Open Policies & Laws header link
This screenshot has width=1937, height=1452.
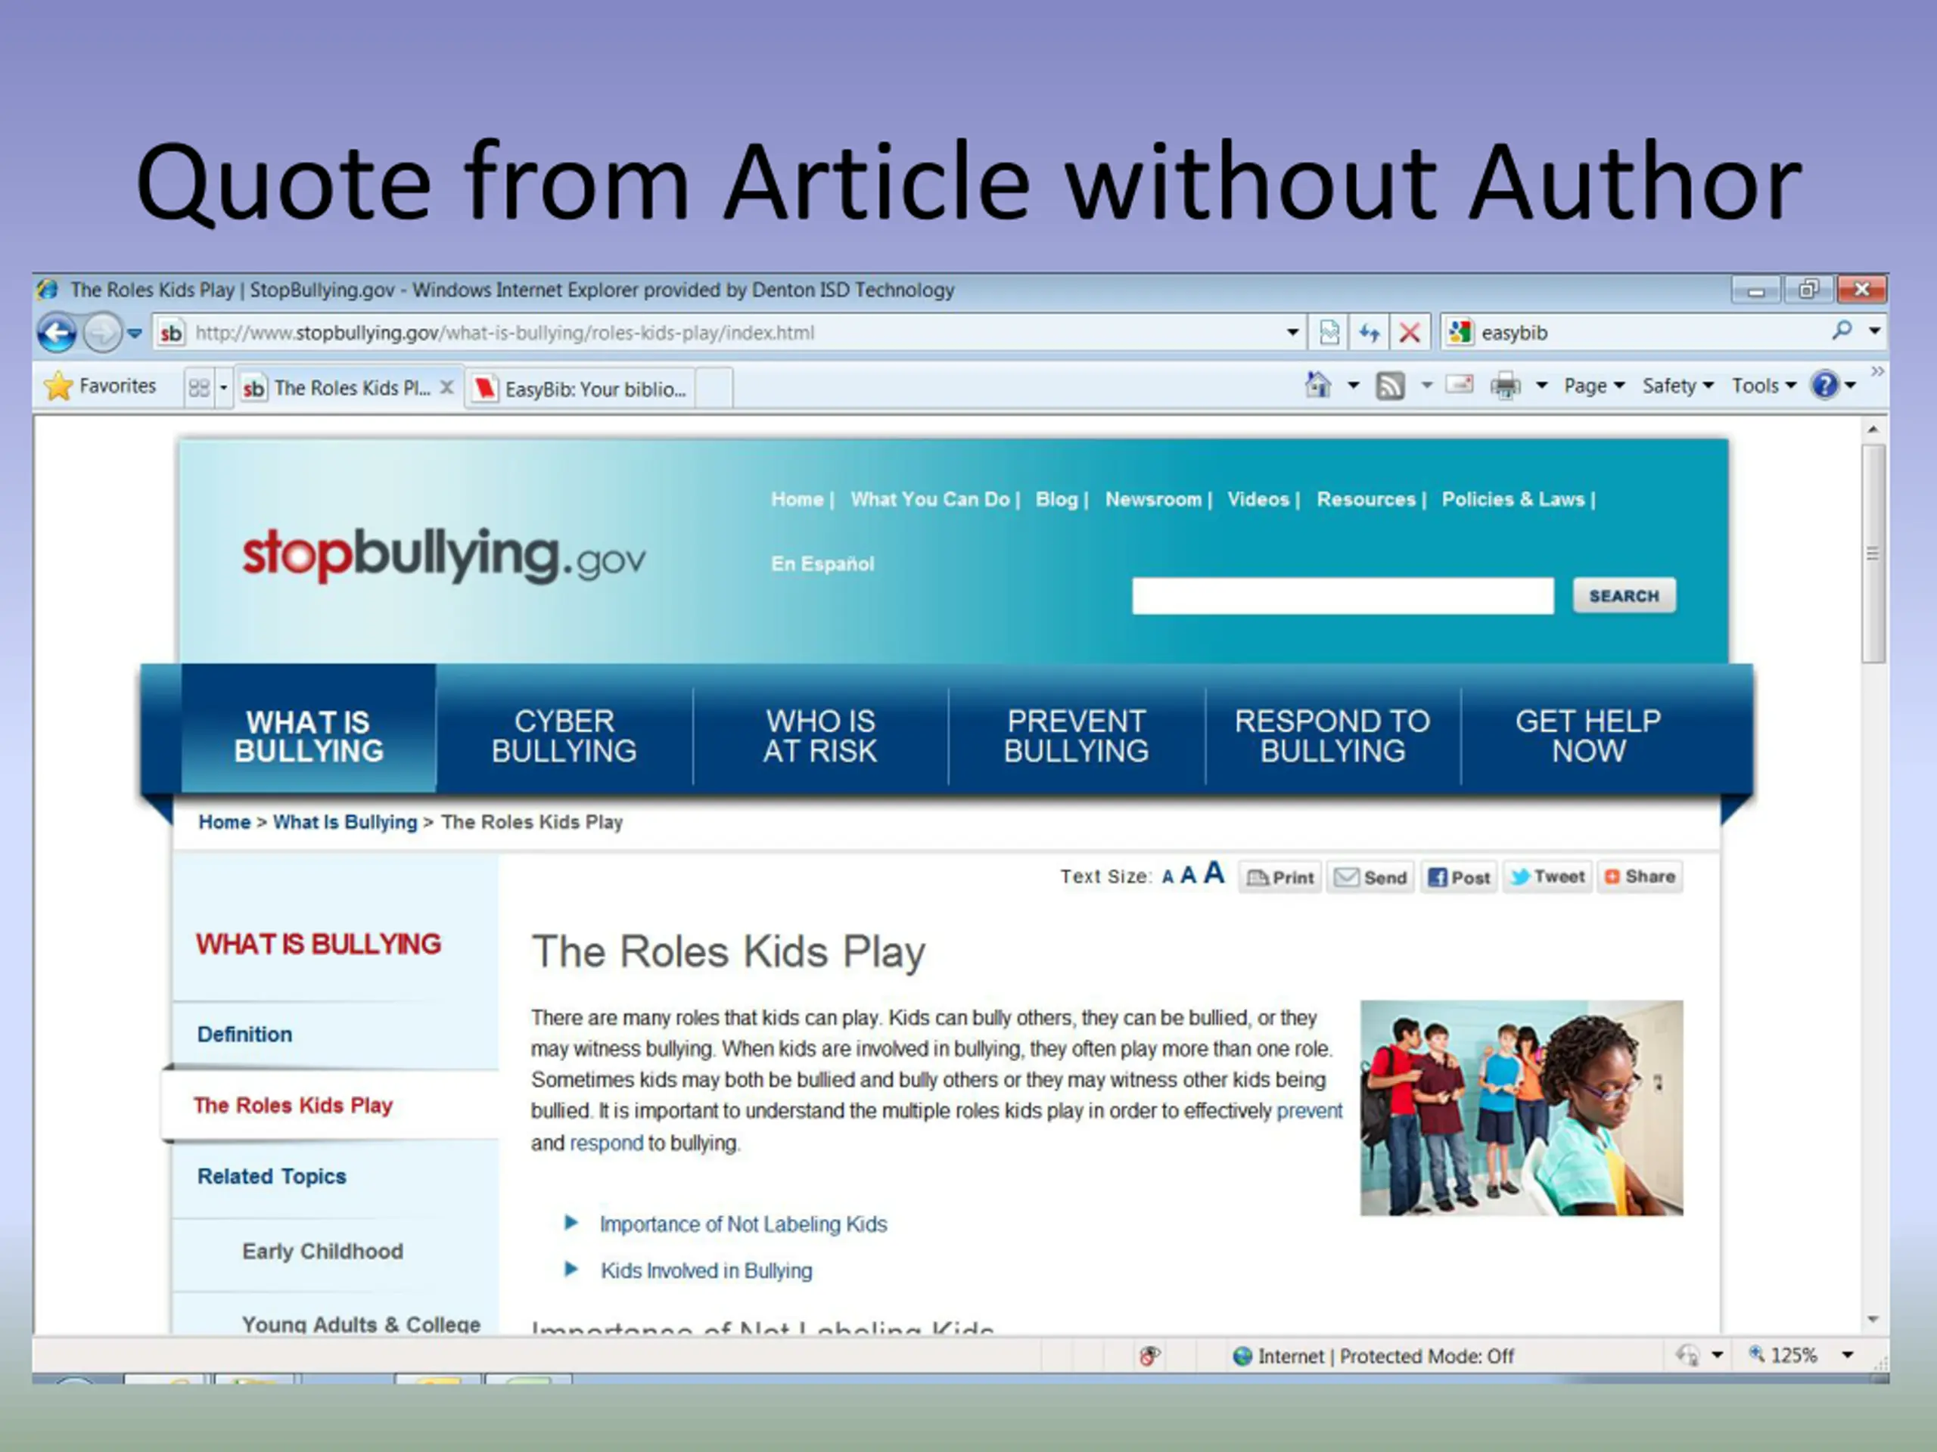point(1513,499)
